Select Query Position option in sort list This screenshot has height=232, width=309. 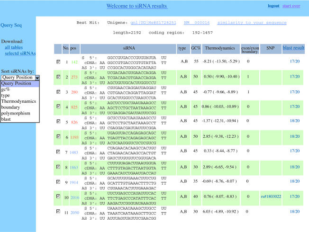click(20, 83)
